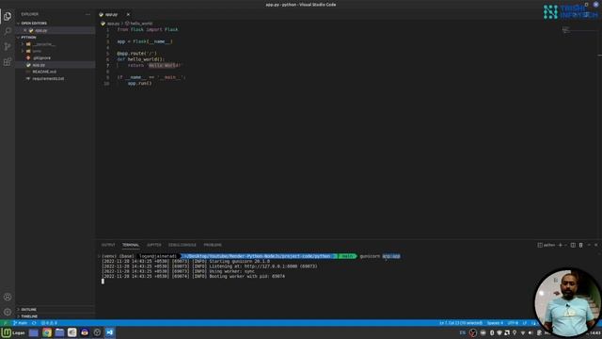
Task: Open the terminal launch profile dropdown
Action: coord(565,245)
